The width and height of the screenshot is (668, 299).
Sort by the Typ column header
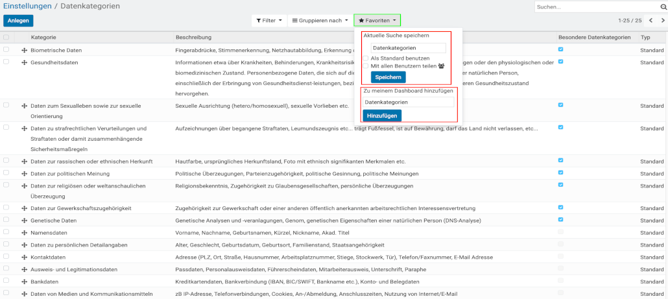pos(645,38)
